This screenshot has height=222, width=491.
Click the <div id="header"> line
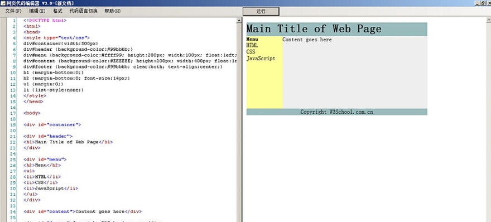point(48,136)
